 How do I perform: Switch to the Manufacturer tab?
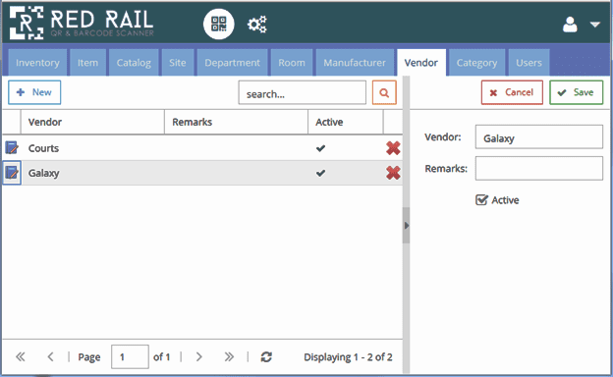tap(355, 63)
